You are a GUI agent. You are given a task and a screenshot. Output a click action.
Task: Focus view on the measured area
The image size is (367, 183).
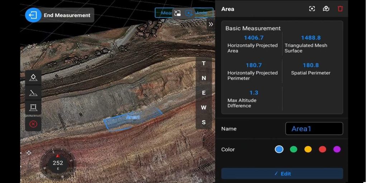312,9
